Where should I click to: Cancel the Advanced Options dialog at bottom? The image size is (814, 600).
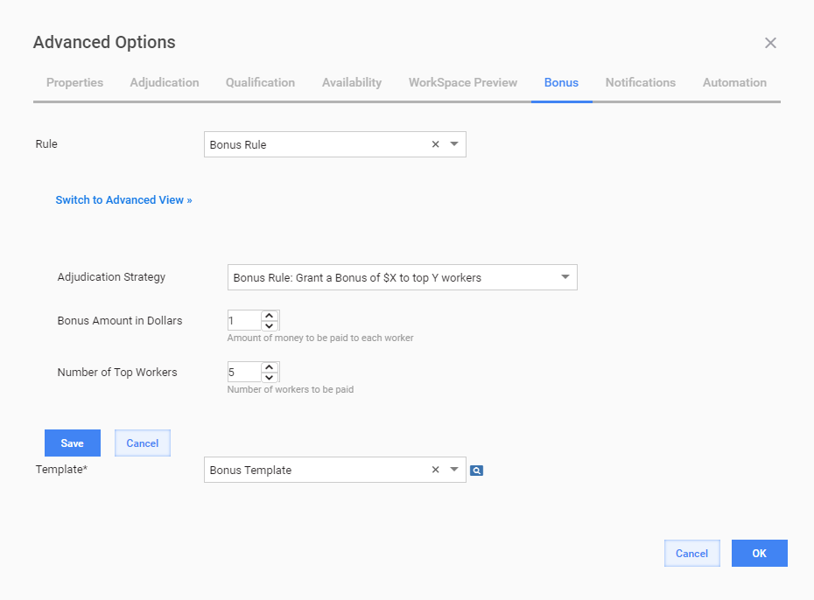click(x=692, y=554)
